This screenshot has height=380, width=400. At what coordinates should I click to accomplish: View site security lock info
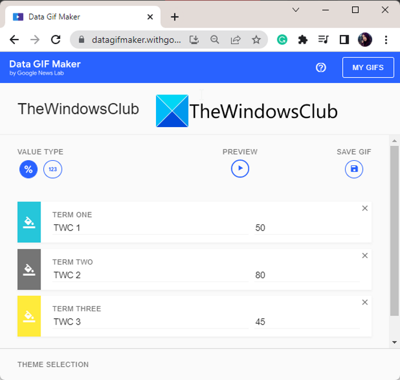coord(81,39)
